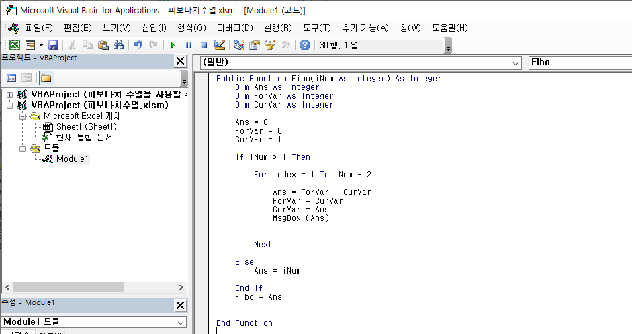Screen dimensions: 632x334
Task: Undo the last action
Action: tap(138, 45)
